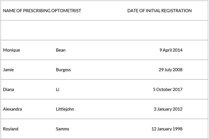Select the surname Bean
Screen dimensions: 209x139
[x=61, y=50]
